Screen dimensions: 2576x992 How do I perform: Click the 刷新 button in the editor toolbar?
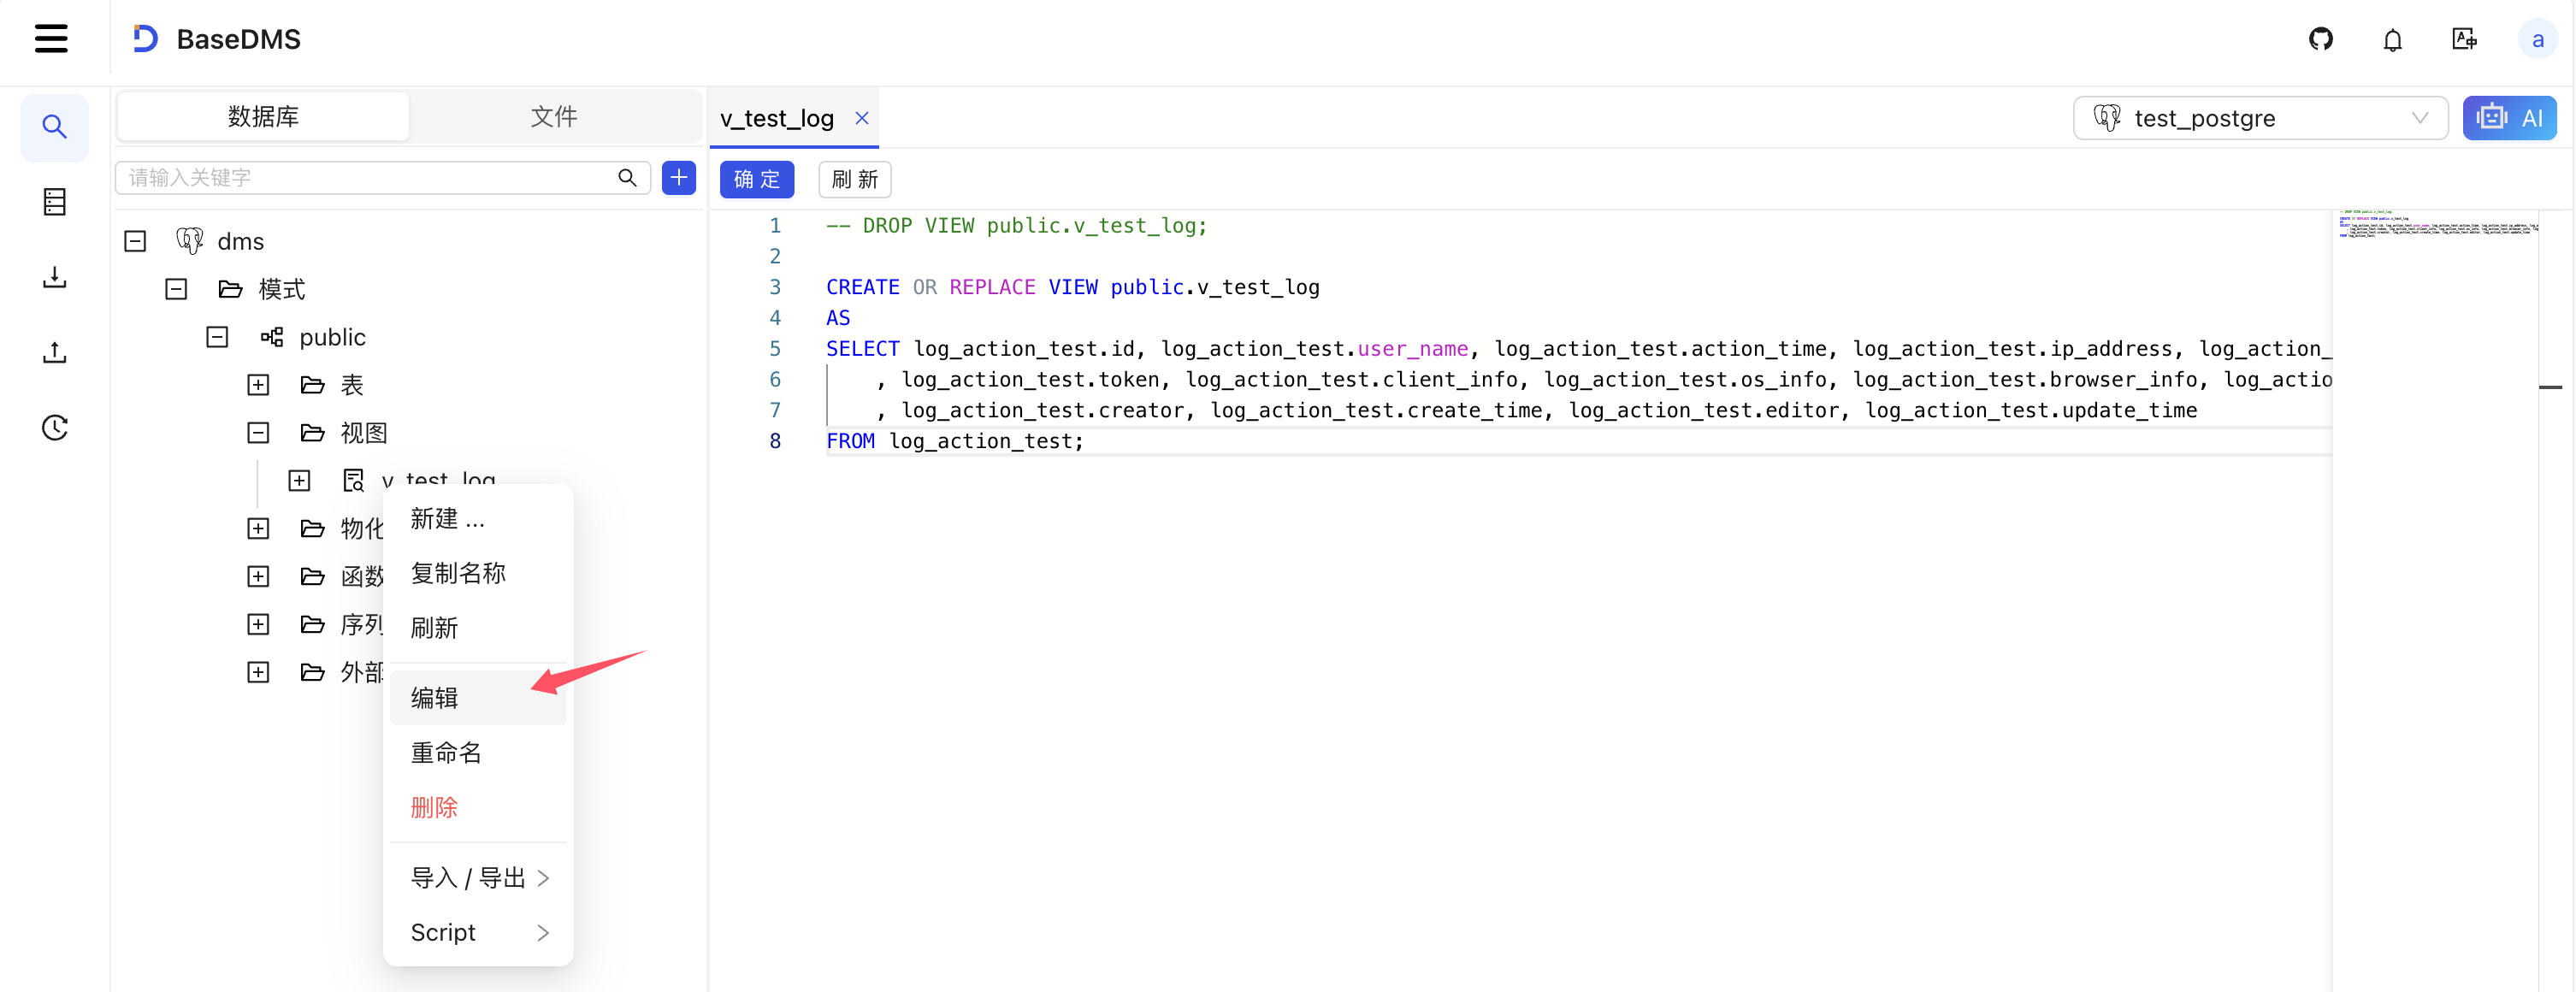coord(855,179)
